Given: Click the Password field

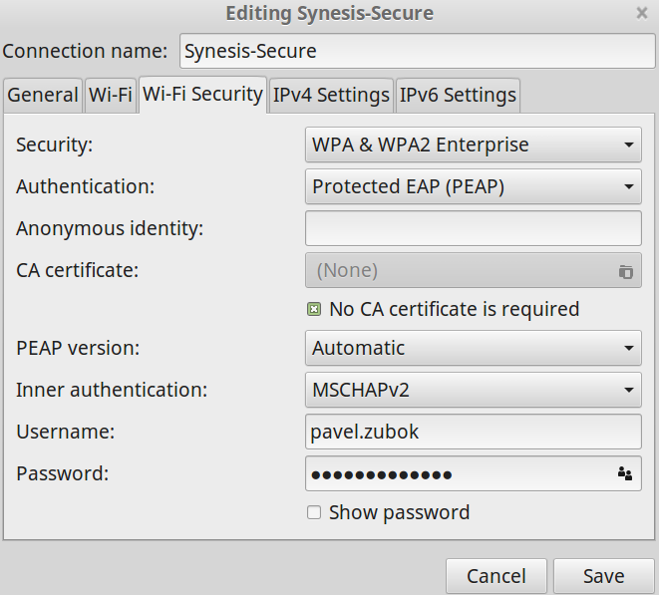Looking at the screenshot, I should 474,473.
